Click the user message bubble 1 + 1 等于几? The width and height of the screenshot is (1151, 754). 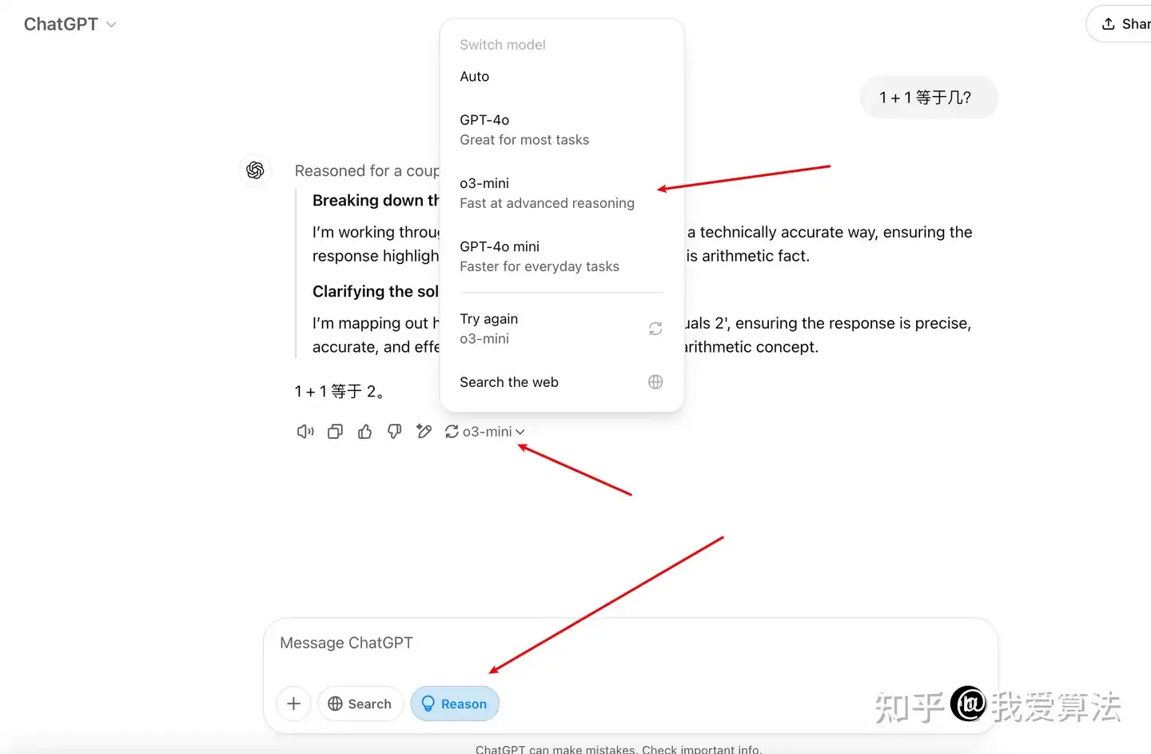tap(929, 98)
